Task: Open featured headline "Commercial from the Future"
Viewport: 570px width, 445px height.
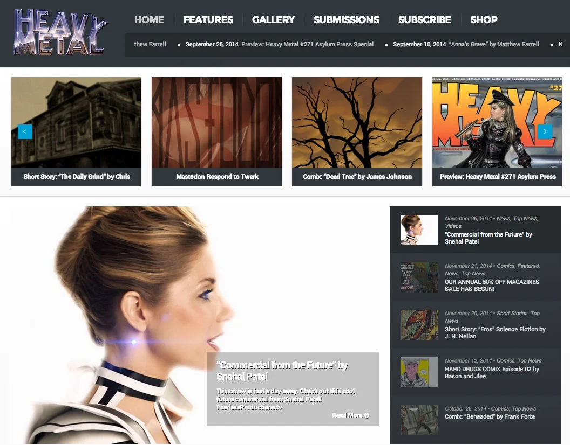Action: click(x=282, y=371)
